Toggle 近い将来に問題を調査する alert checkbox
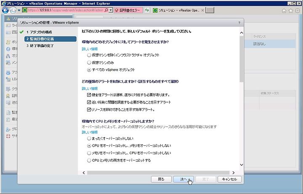 pyautogui.click(x=89, y=102)
